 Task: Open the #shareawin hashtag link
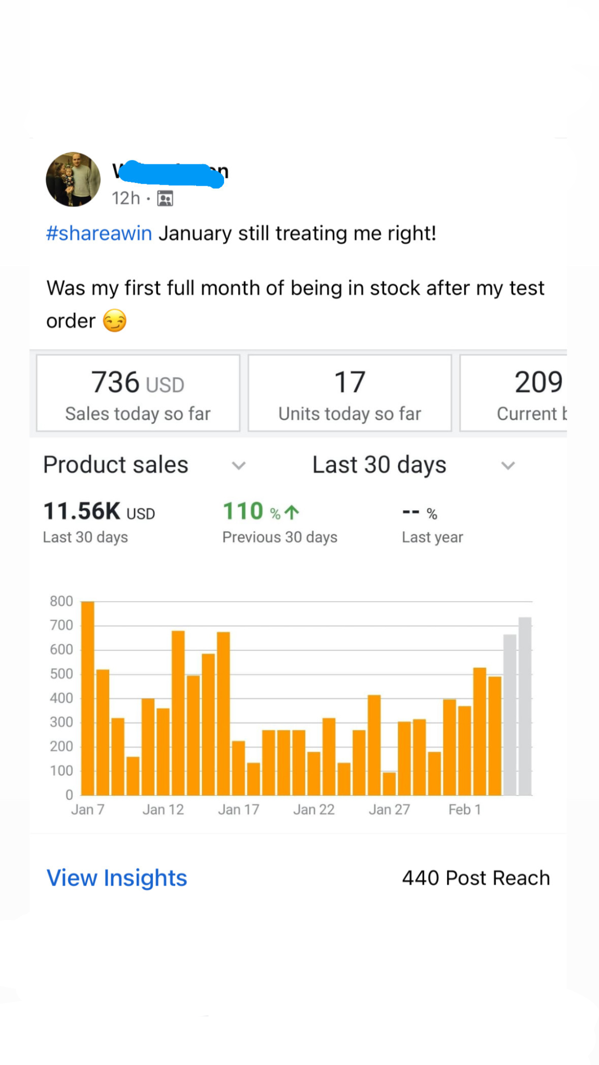99,233
